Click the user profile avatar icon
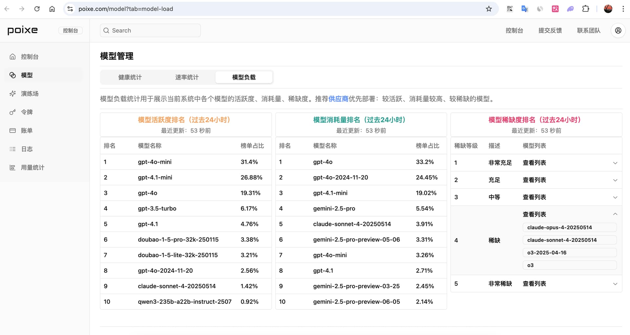The width and height of the screenshot is (630, 335). point(618,31)
